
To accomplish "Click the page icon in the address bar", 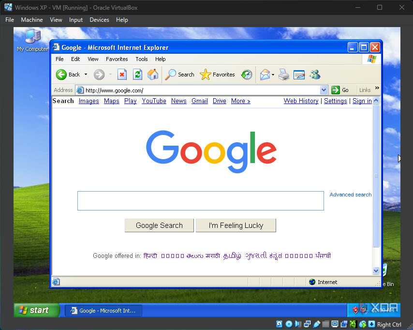I will [80, 90].
